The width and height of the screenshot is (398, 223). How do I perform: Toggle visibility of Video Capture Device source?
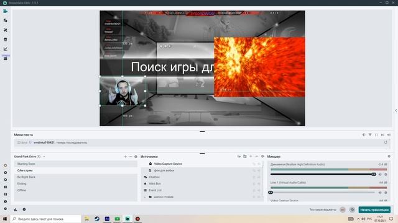[259, 164]
